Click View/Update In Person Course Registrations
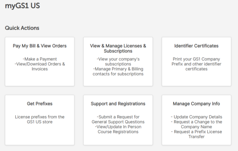238x151 pixels. point(118,129)
